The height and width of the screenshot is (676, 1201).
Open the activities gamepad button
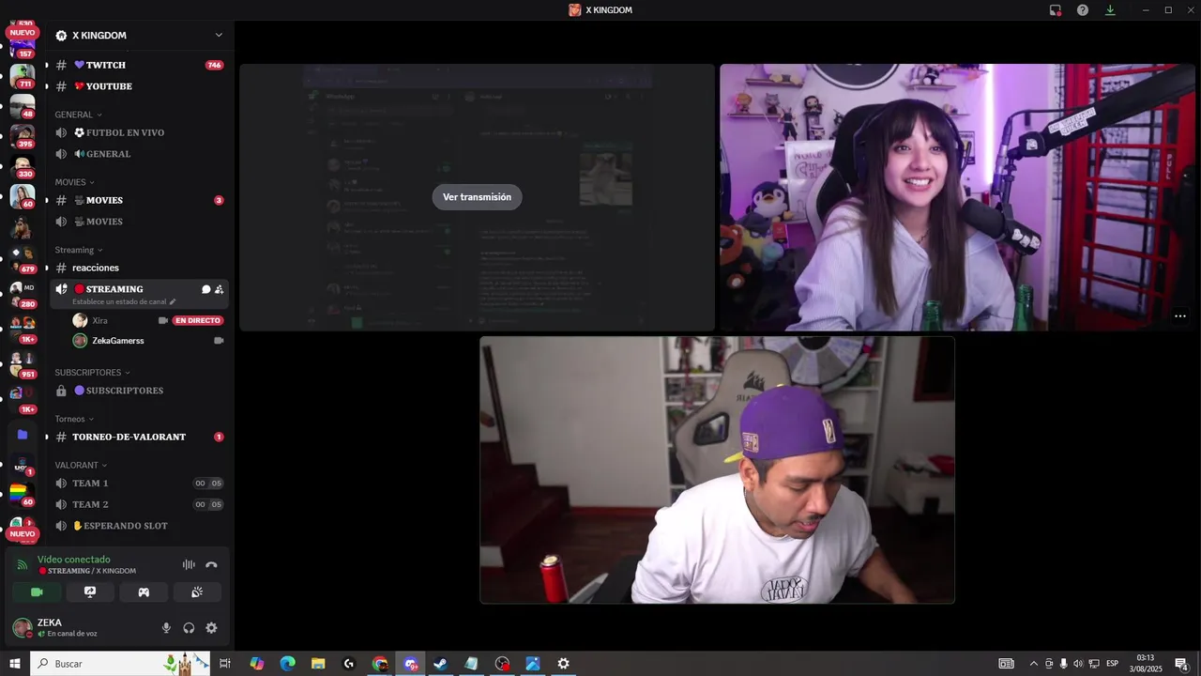144,592
